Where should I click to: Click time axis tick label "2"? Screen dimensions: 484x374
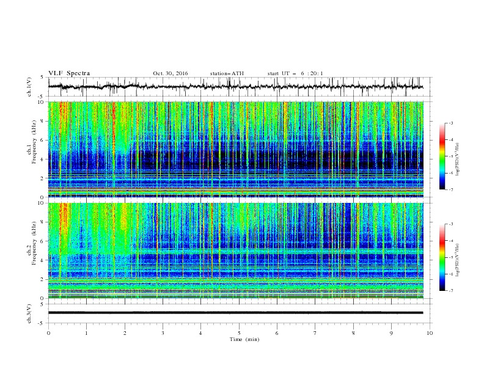[x=125, y=333]
